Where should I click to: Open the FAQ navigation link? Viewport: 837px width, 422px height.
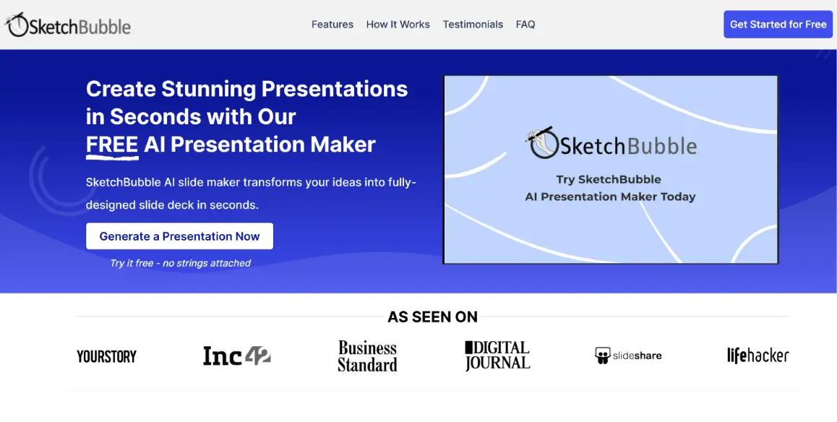click(x=525, y=25)
